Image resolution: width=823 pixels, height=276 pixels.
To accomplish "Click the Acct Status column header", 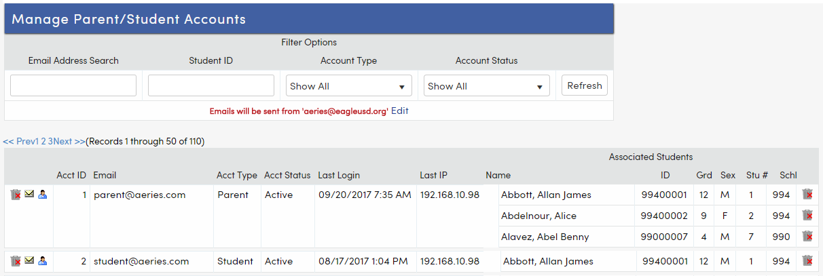I will pyautogui.click(x=287, y=176).
